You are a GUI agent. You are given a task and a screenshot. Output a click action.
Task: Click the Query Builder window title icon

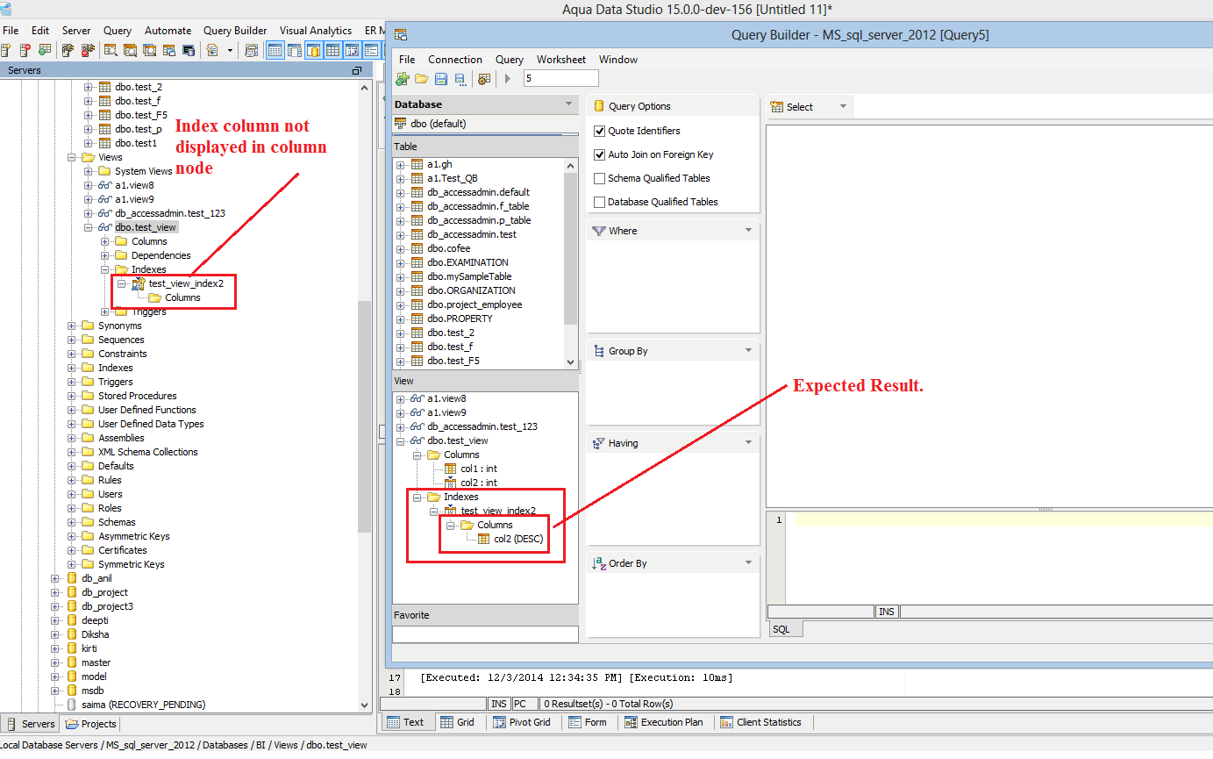click(x=401, y=35)
